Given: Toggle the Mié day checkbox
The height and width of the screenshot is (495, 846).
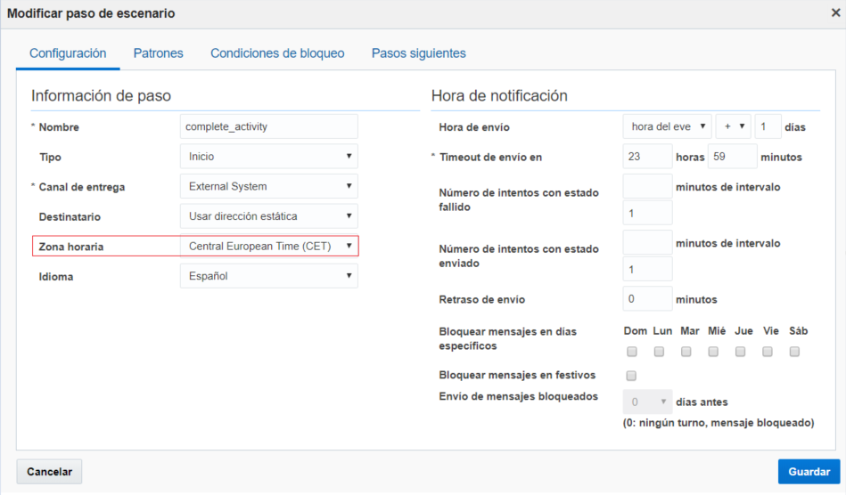Looking at the screenshot, I should 713,352.
